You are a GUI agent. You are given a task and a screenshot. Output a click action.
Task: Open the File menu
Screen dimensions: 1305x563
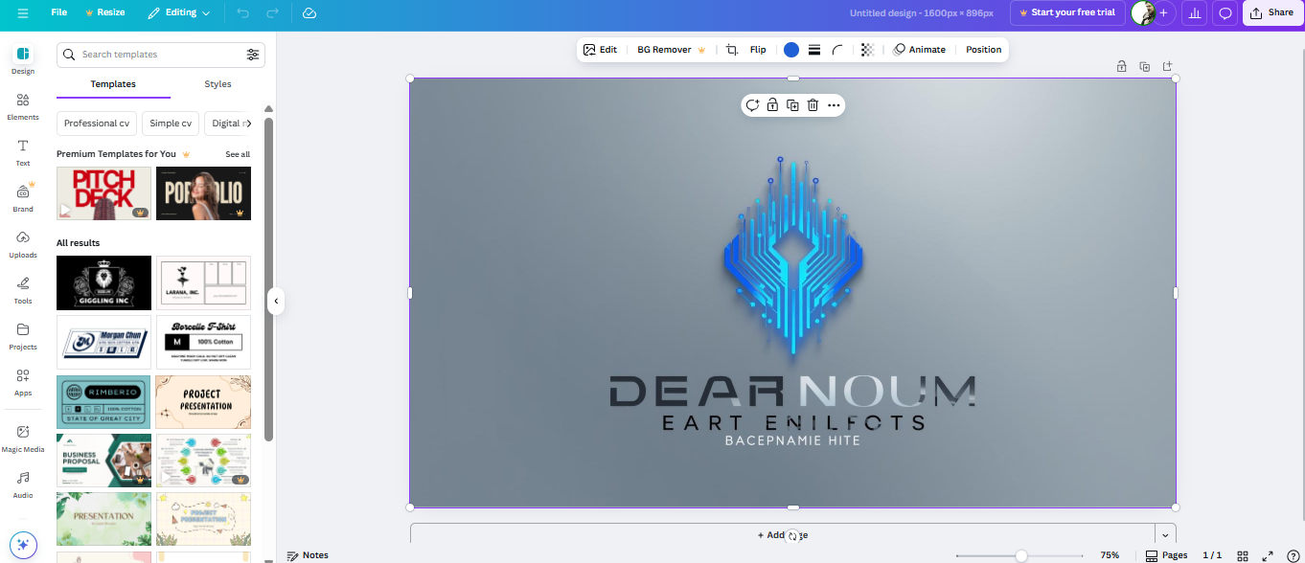click(x=58, y=12)
